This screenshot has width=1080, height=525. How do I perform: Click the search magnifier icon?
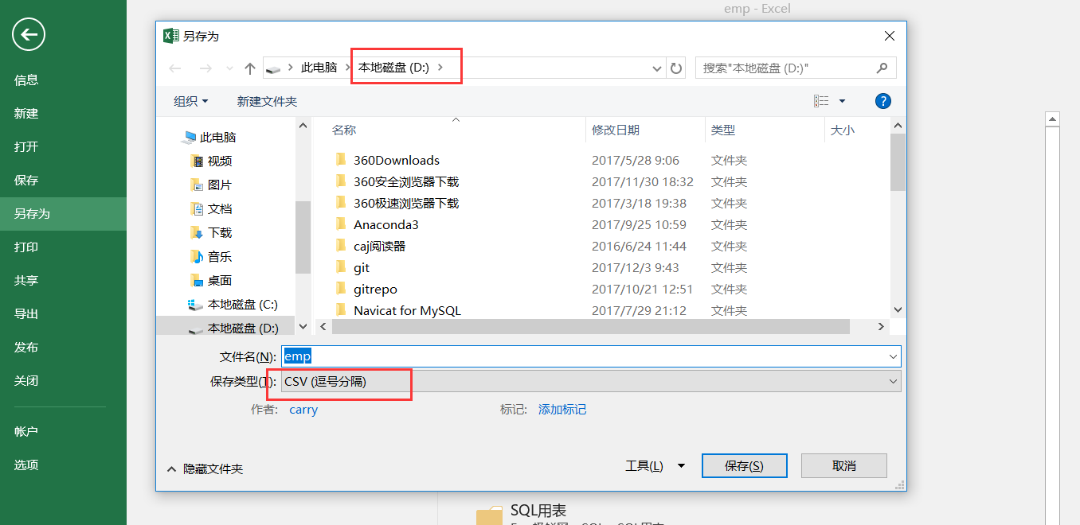click(882, 68)
